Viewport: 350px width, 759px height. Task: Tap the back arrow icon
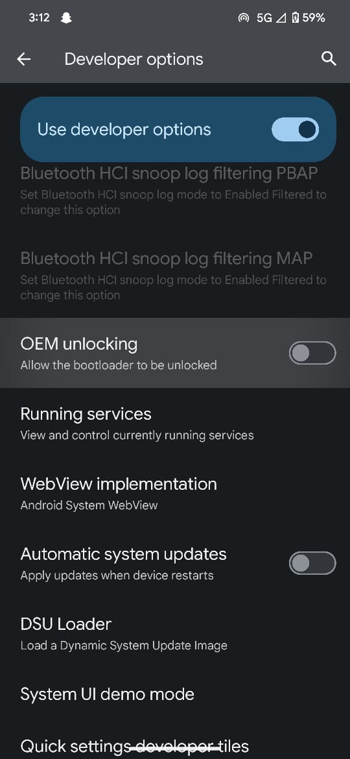coord(24,59)
